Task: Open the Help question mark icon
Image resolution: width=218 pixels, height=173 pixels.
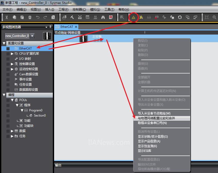Action: tap(53, 17)
